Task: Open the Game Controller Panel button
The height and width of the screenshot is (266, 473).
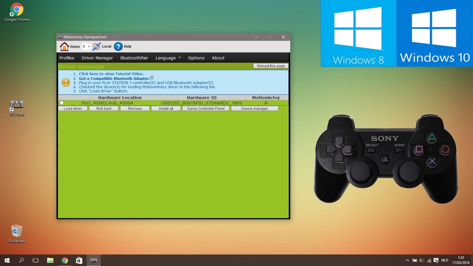Action: point(206,109)
